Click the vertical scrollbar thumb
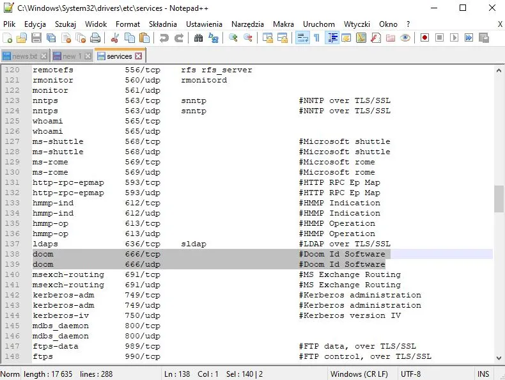Screen dimensions: 505x380 [499, 198]
